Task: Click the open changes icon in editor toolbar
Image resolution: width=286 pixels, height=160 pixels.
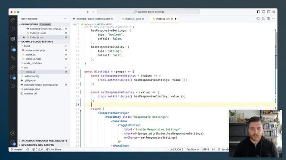Action: [263, 19]
